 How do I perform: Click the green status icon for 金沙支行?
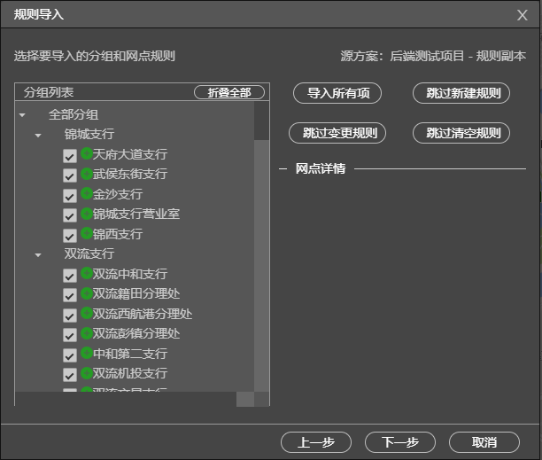click(87, 193)
